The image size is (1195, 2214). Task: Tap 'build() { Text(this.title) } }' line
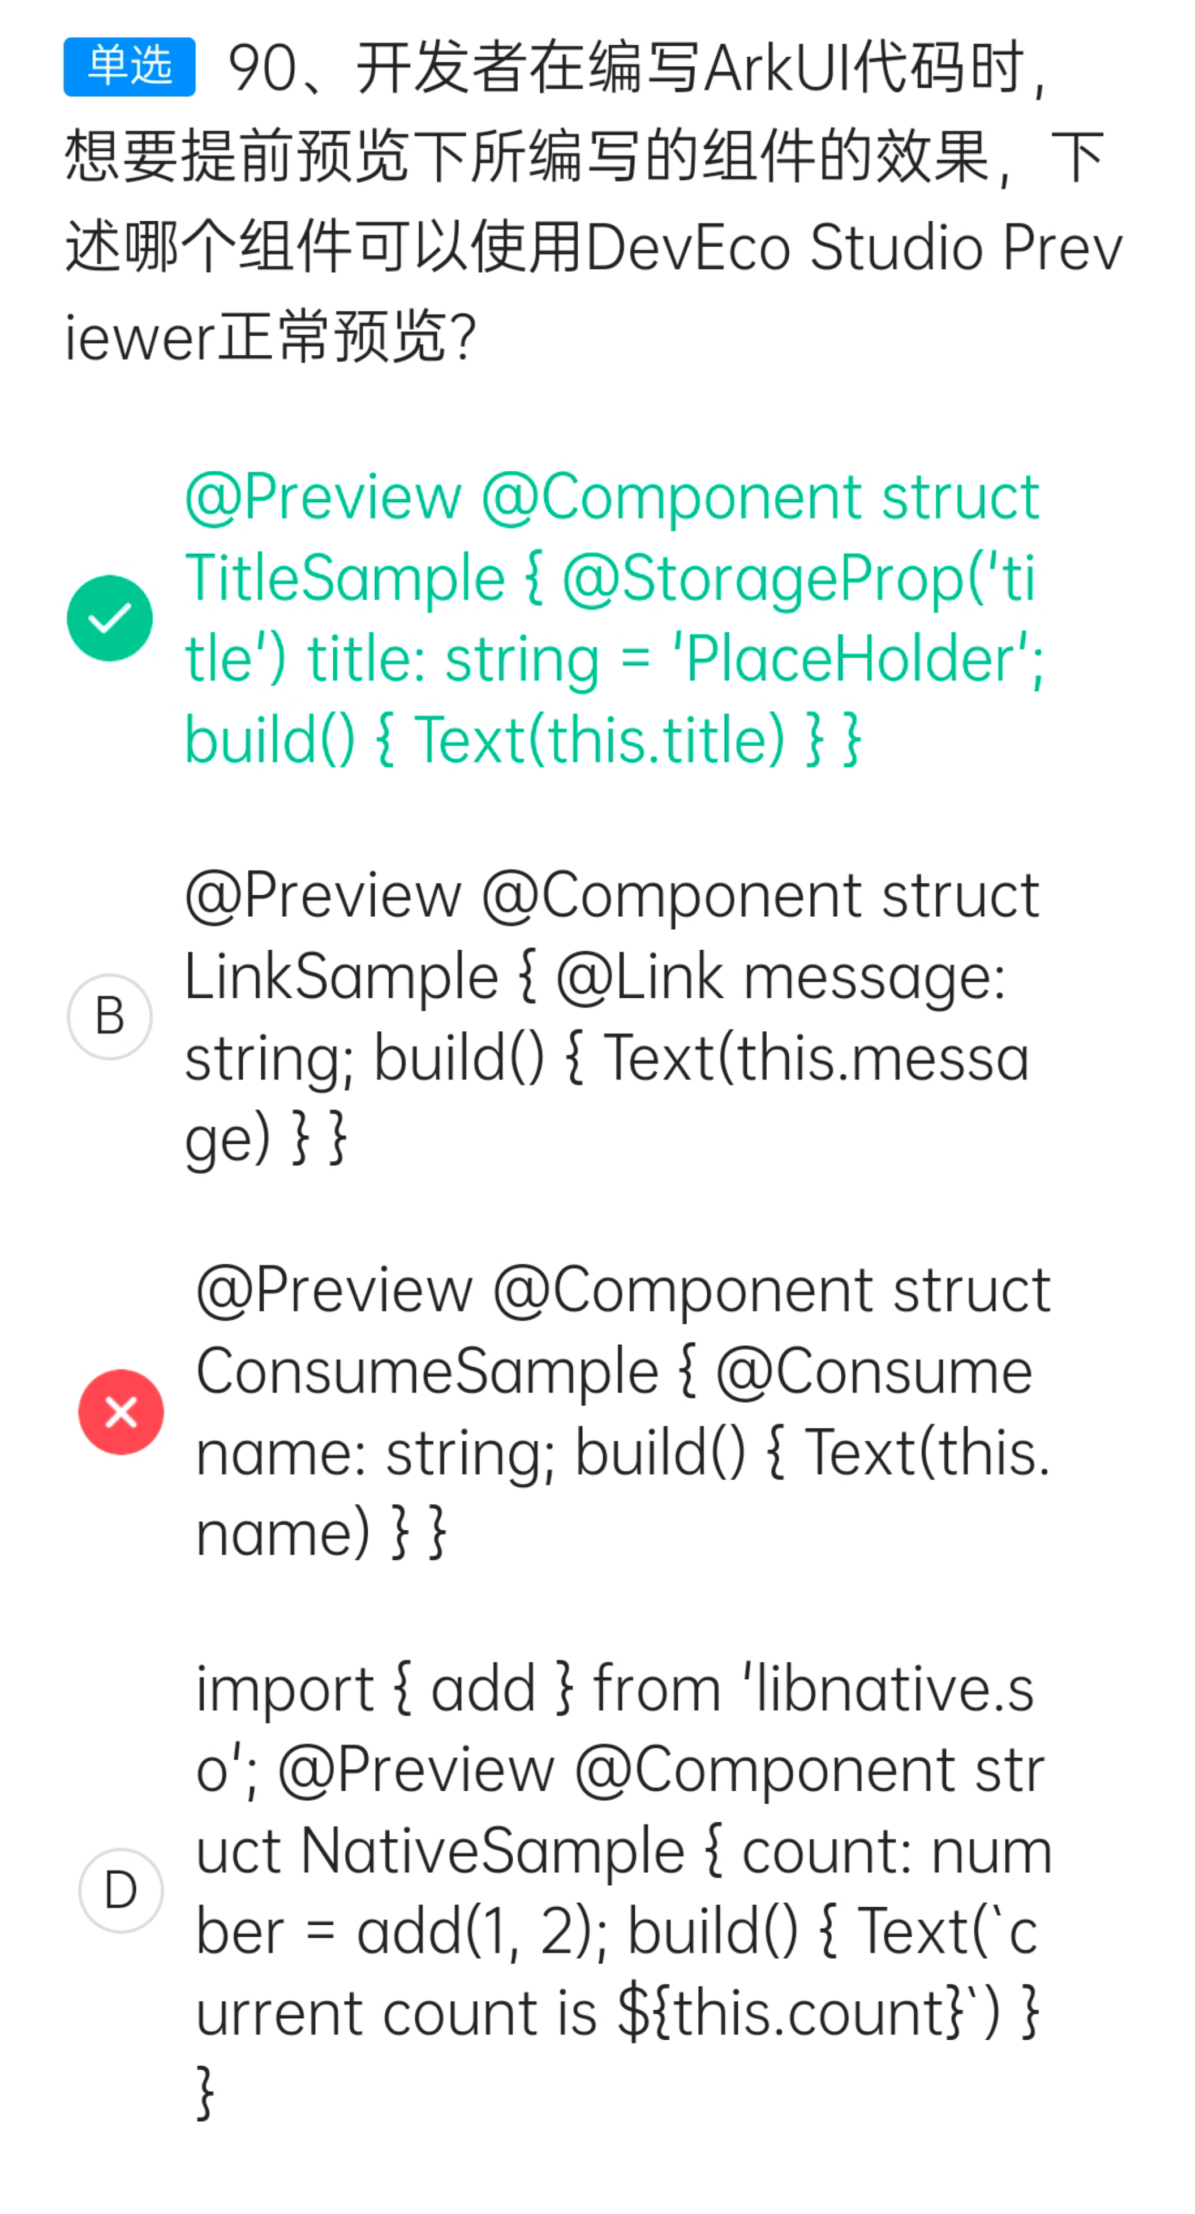(522, 740)
